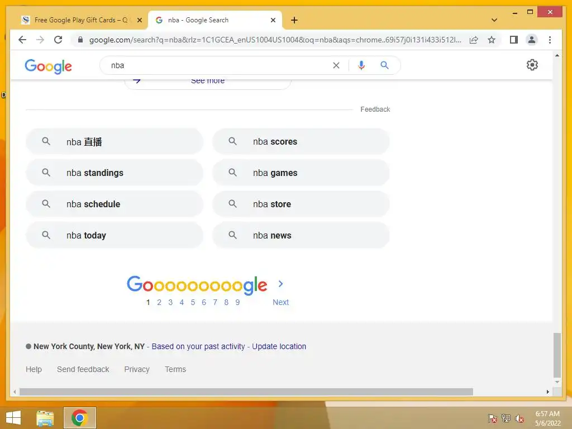This screenshot has width=572, height=429.
Task: Click the Google logo in header
Action: point(48,66)
